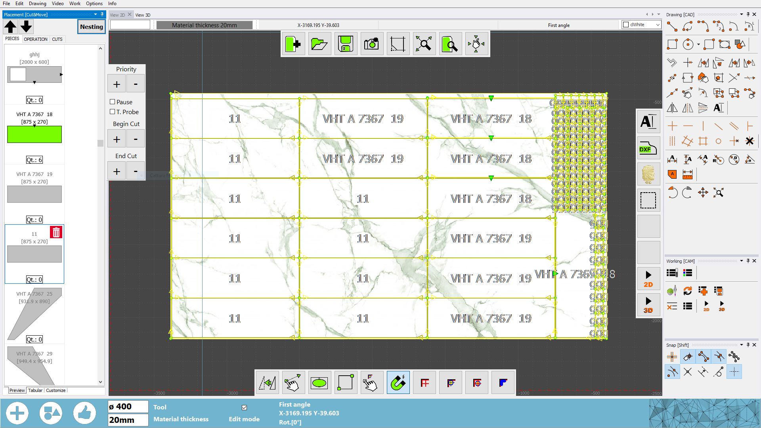Click the Begin Cut plus button

tap(116, 139)
